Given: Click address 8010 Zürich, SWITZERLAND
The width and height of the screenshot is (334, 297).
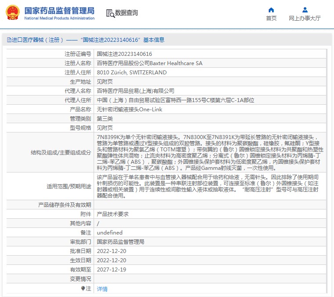Looking at the screenshot, I should pyautogui.click(x=132, y=73).
